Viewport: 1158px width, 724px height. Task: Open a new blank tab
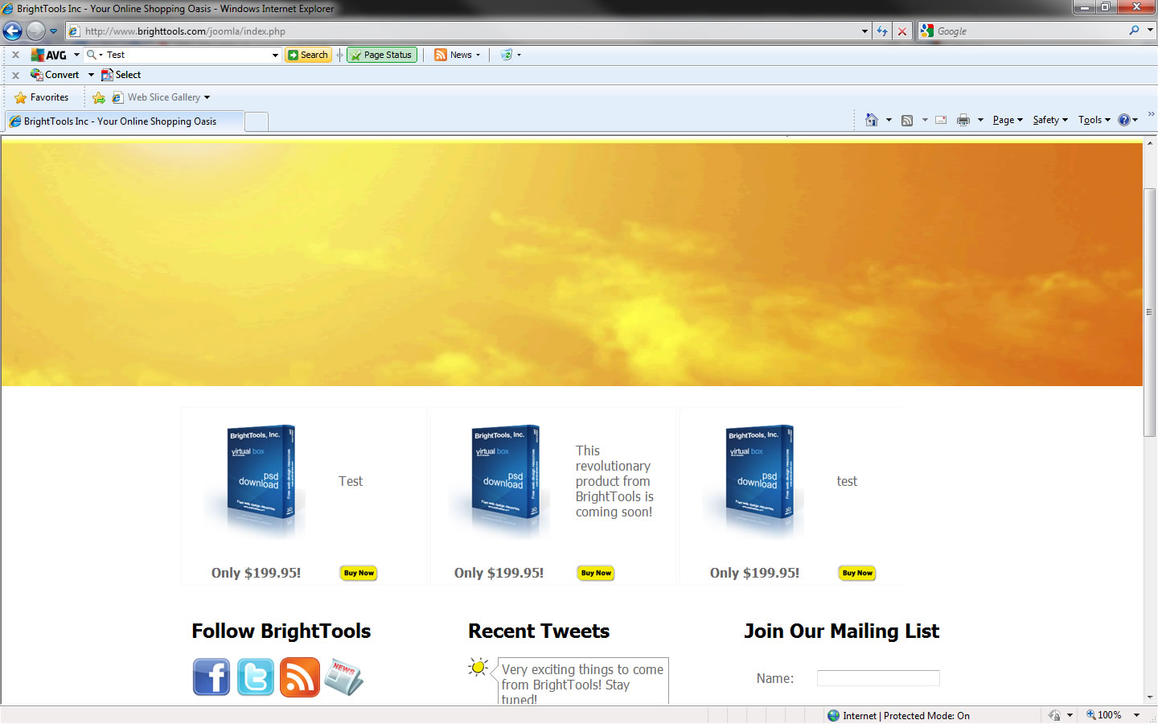pyautogui.click(x=257, y=122)
